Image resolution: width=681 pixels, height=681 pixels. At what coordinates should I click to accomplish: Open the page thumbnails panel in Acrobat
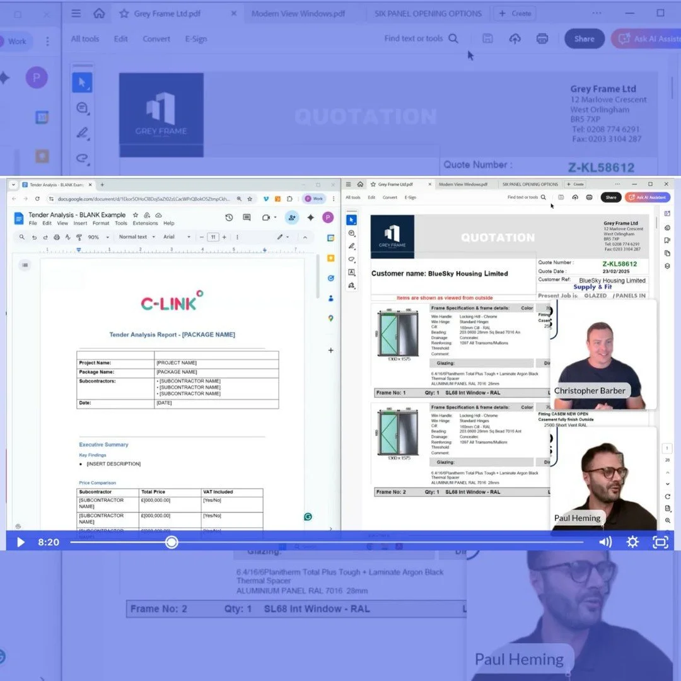[667, 252]
